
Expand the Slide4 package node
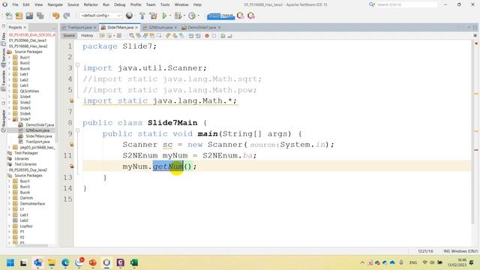(10, 97)
